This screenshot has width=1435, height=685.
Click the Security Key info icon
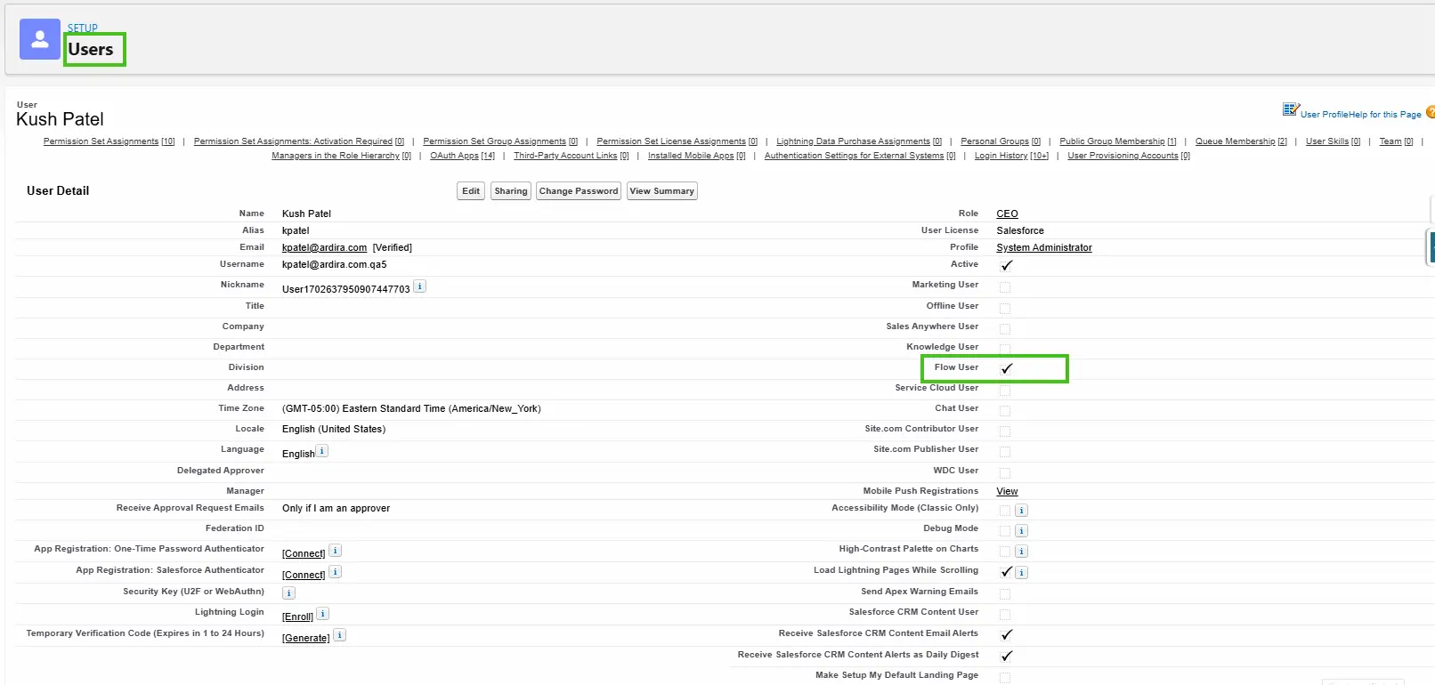288,593
